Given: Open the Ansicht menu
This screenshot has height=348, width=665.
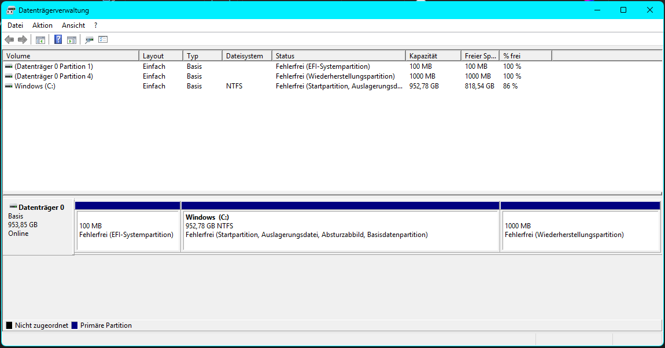Looking at the screenshot, I should click(x=73, y=25).
